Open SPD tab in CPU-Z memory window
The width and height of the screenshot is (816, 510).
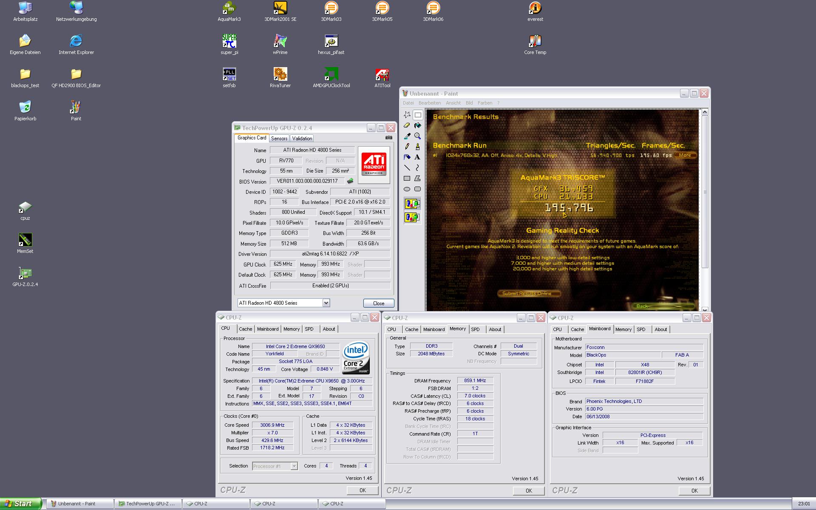(475, 329)
